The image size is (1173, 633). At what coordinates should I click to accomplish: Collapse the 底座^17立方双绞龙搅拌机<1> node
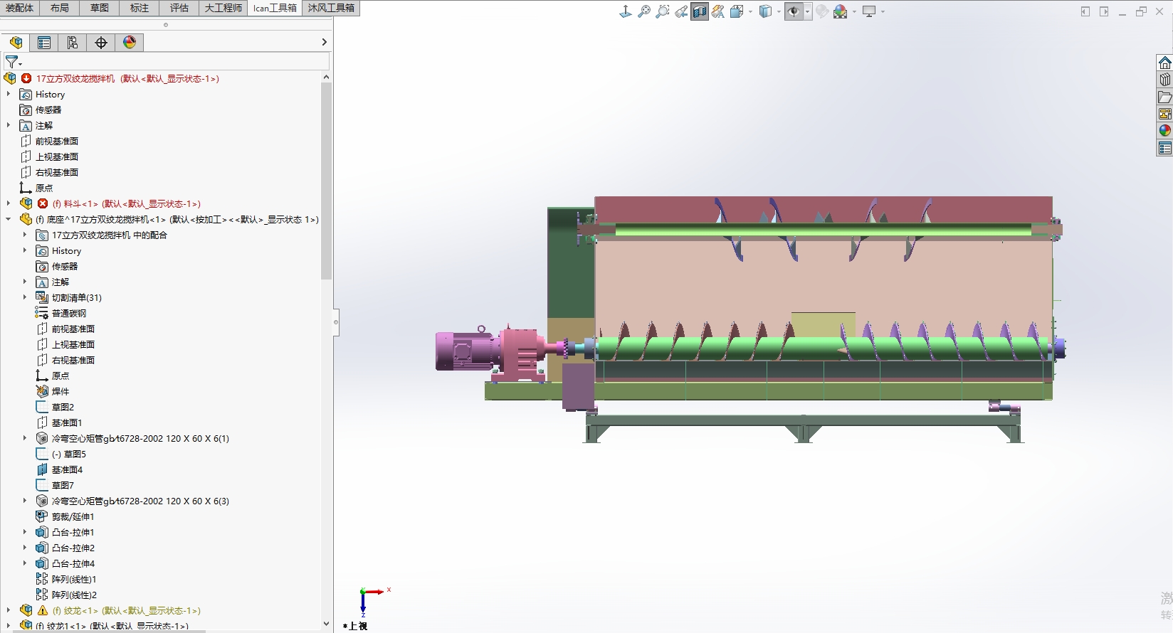click(9, 219)
